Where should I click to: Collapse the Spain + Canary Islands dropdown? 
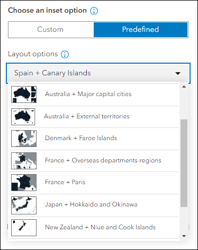click(98, 73)
